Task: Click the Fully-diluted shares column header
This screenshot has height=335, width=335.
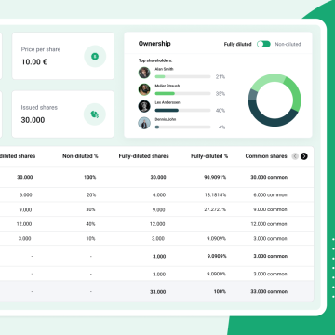Action: click(144, 156)
